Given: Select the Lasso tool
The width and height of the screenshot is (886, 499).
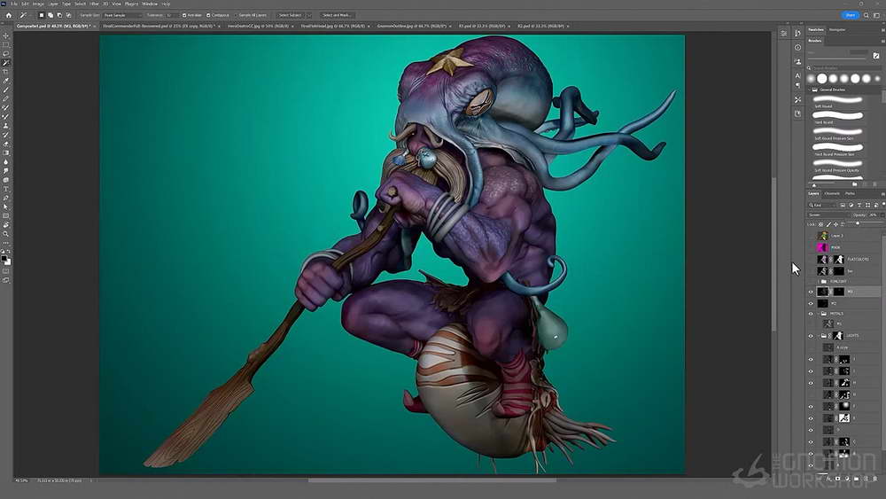Looking at the screenshot, I should 6,54.
